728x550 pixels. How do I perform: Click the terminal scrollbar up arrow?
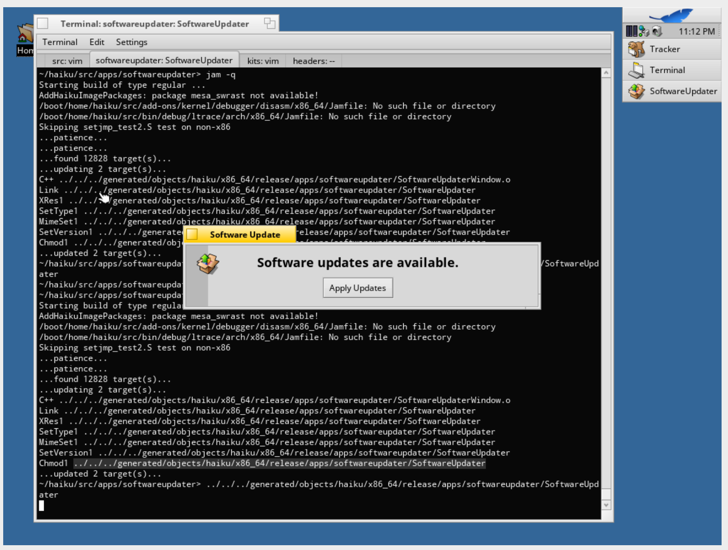click(606, 73)
